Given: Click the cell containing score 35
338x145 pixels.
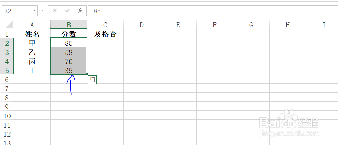Looking at the screenshot, I should coord(69,70).
